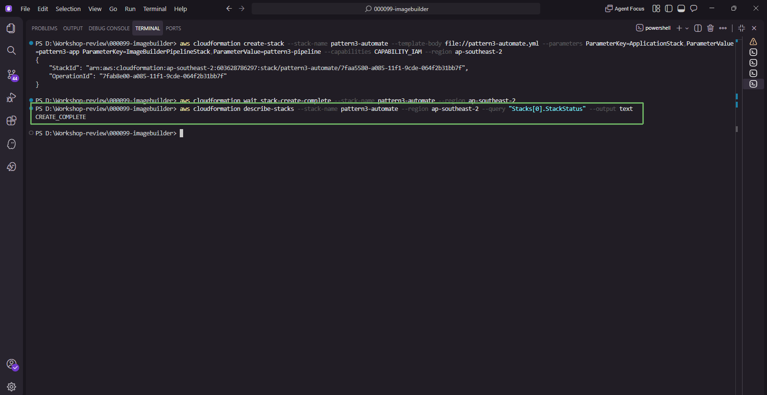Click the "StackId" output line
Image resolution: width=767 pixels, height=395 pixels.
tap(258, 68)
